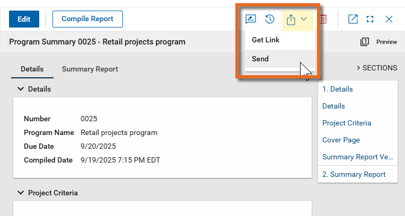405x216 pixels.
Task: Expand the share dropdown arrow
Action: (x=304, y=20)
